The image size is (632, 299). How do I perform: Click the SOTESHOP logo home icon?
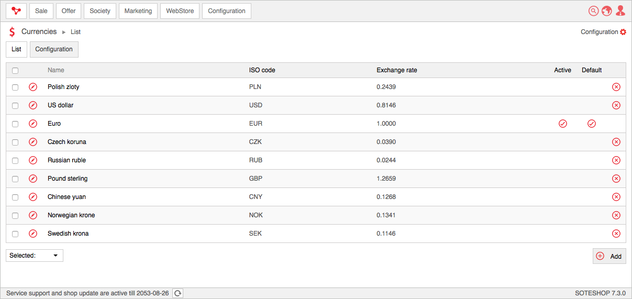16,11
